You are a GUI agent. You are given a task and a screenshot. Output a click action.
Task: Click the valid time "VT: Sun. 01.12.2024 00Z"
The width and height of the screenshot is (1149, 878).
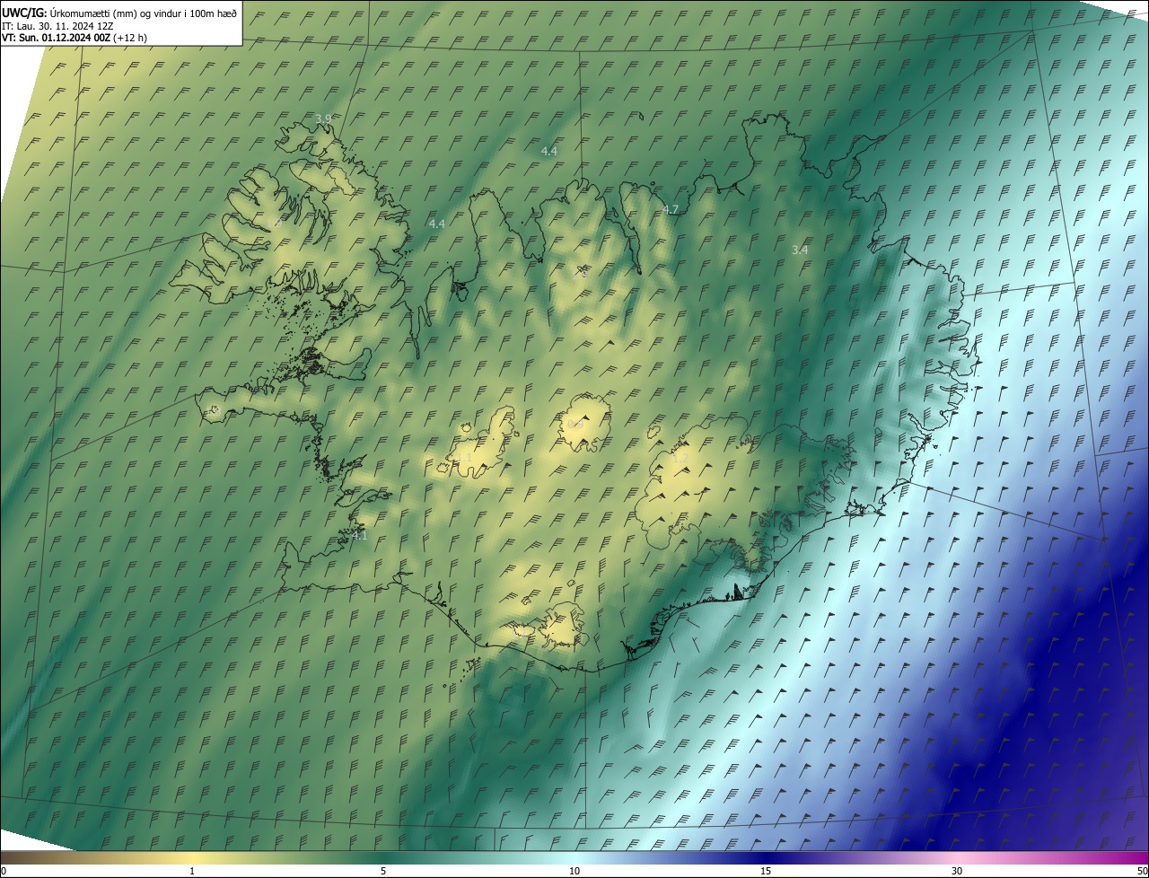click(56, 38)
